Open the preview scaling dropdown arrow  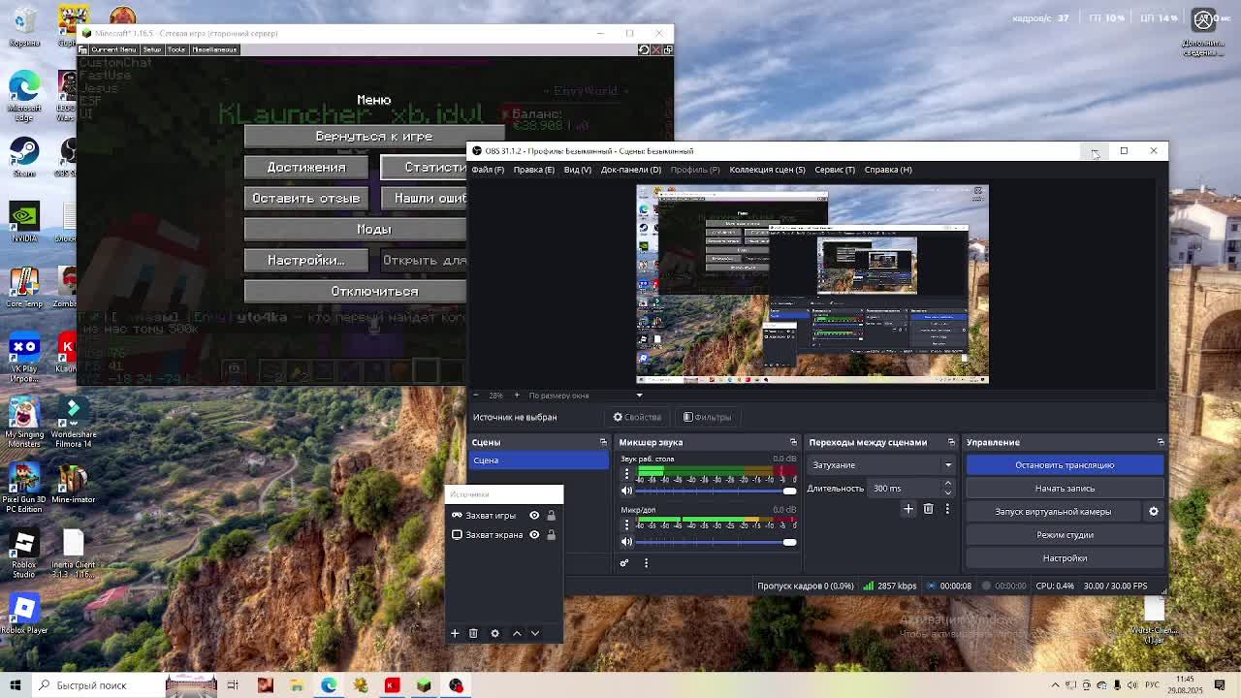[x=639, y=396]
